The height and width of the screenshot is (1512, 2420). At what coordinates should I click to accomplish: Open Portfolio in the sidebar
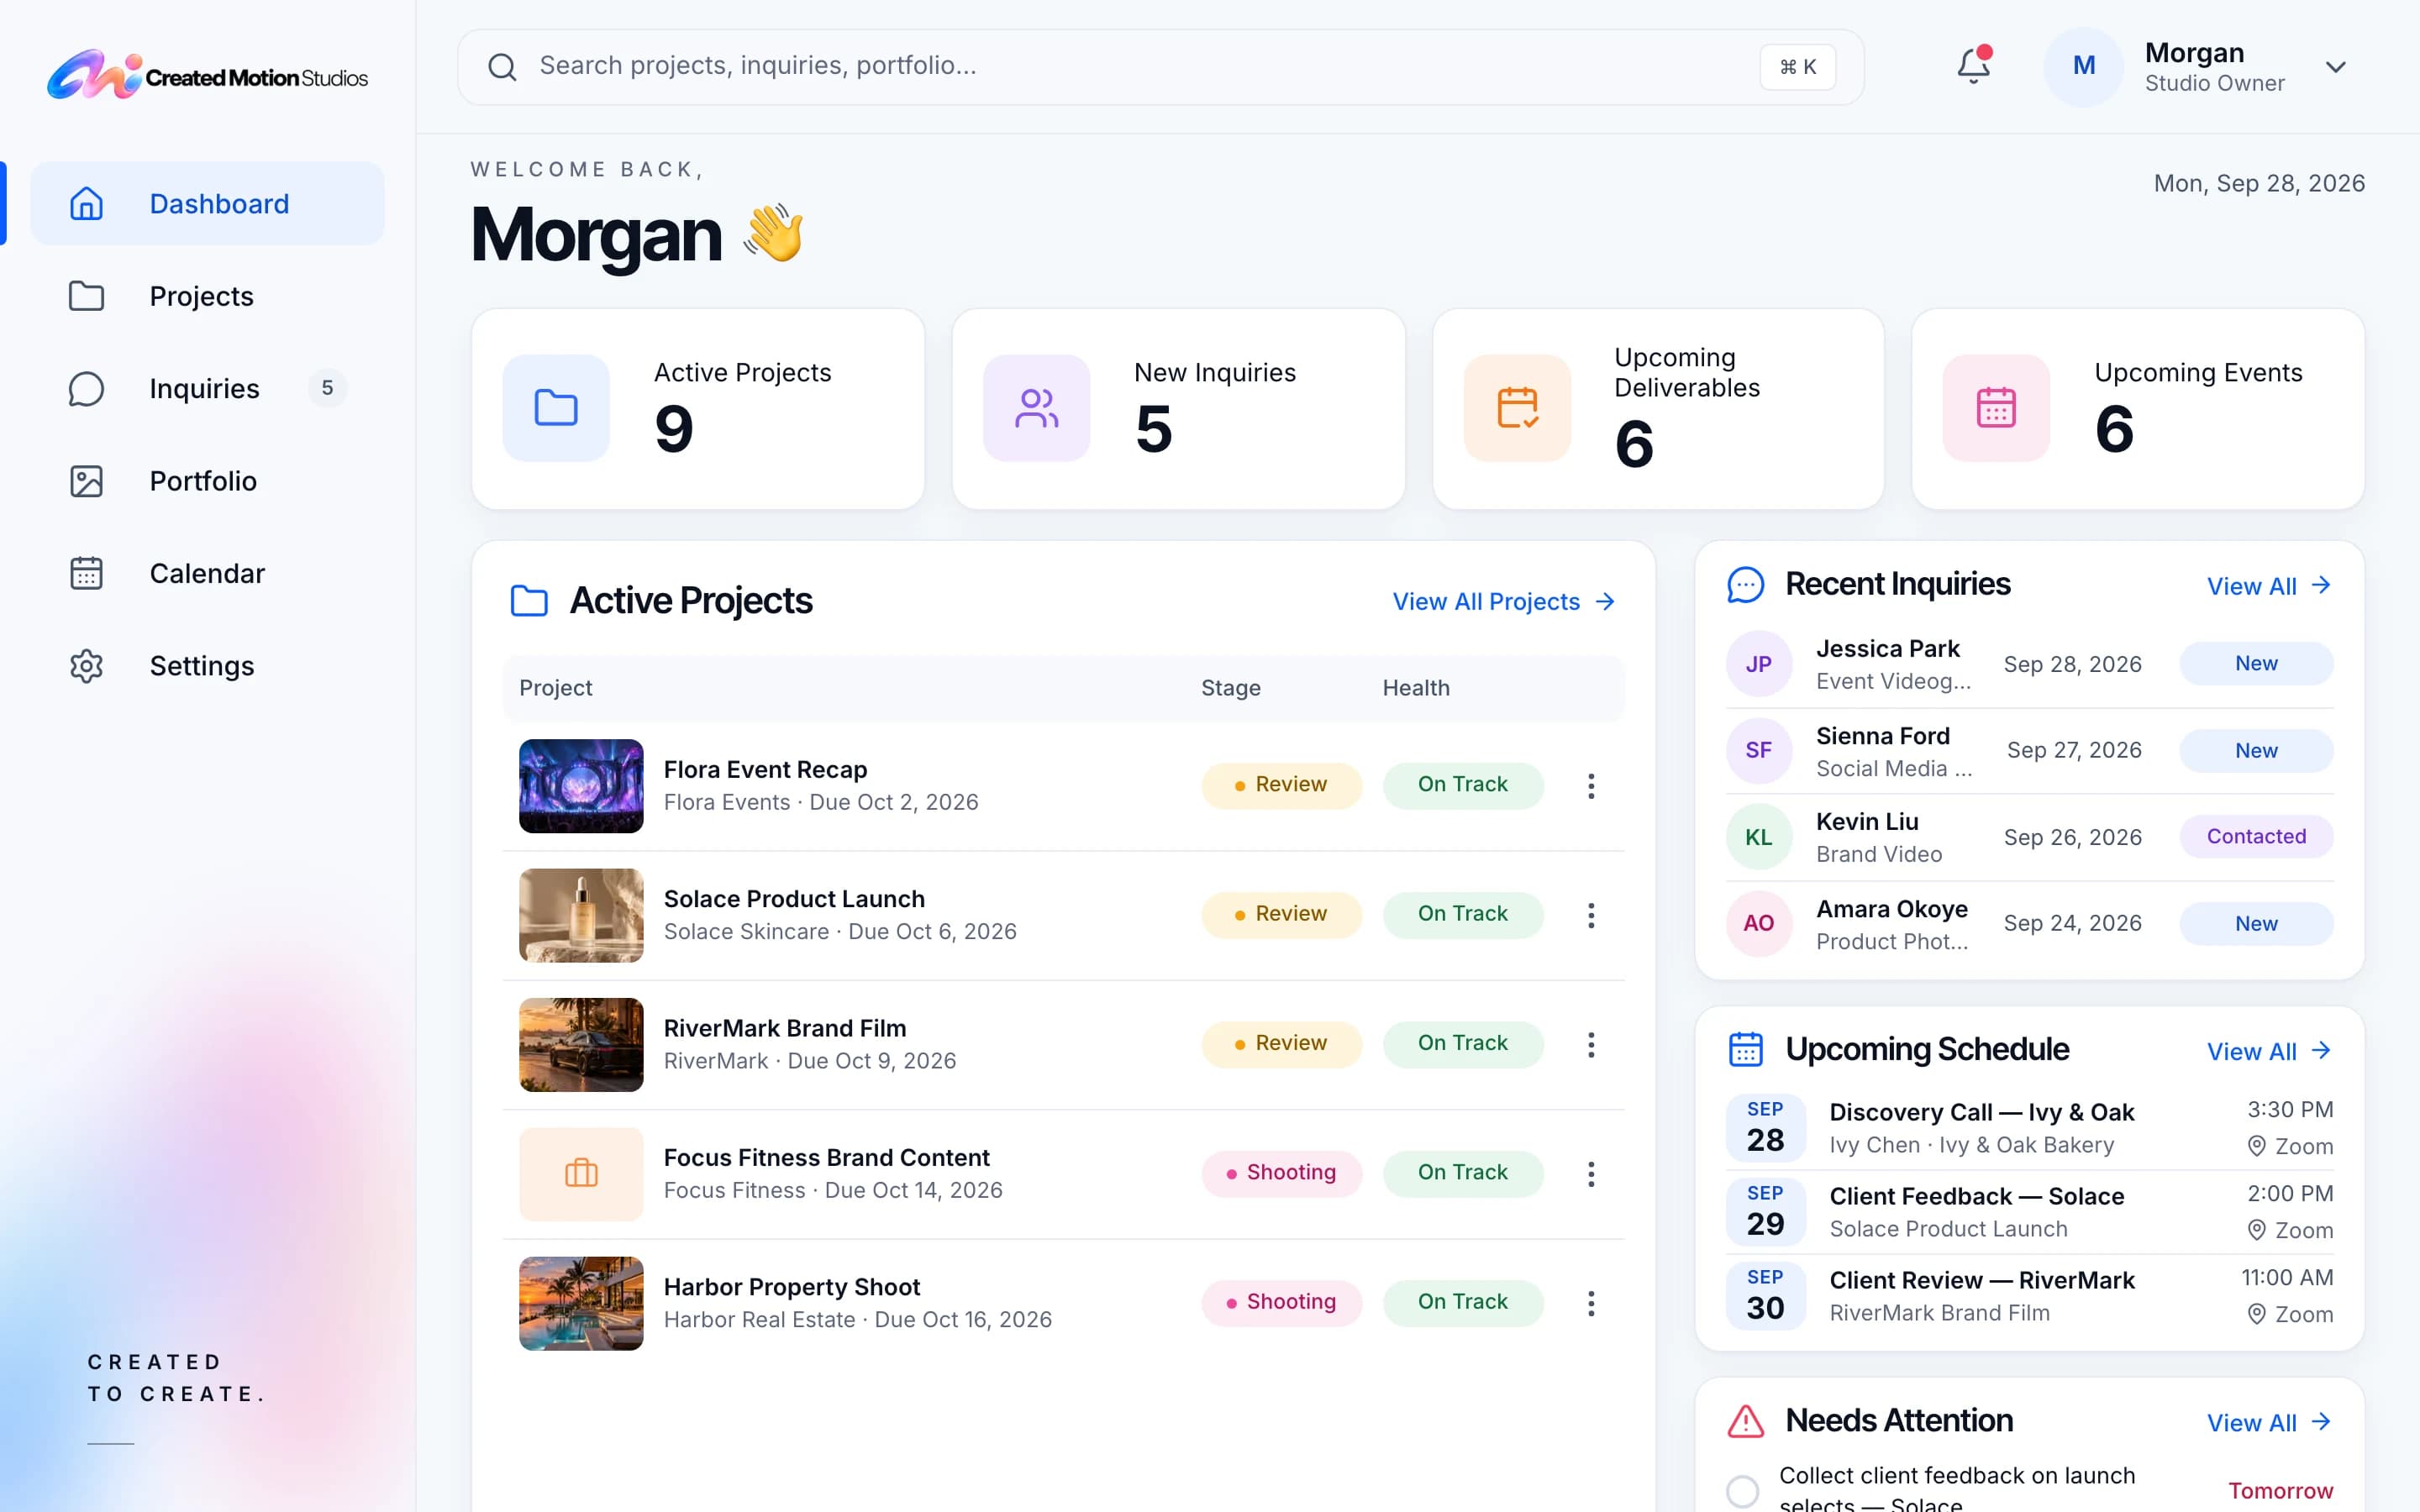tap(207, 481)
